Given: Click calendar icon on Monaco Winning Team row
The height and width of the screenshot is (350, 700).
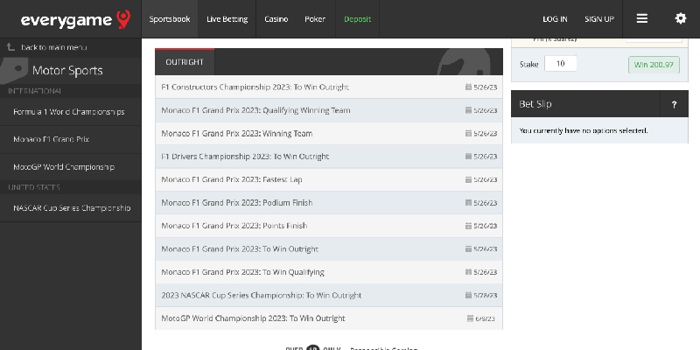Looking at the screenshot, I should click(x=468, y=133).
